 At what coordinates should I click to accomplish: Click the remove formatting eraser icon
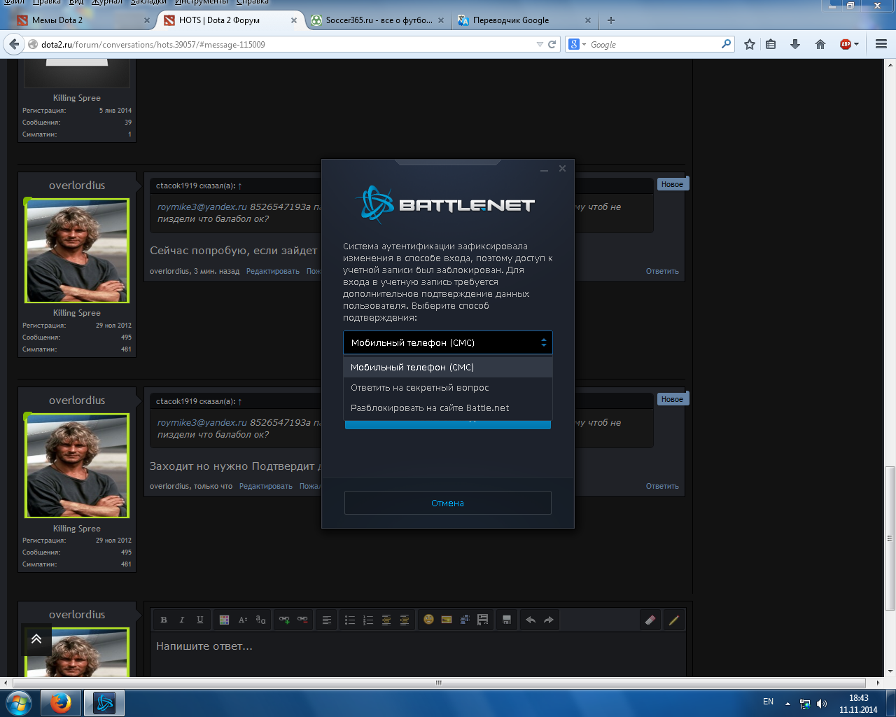(x=650, y=620)
